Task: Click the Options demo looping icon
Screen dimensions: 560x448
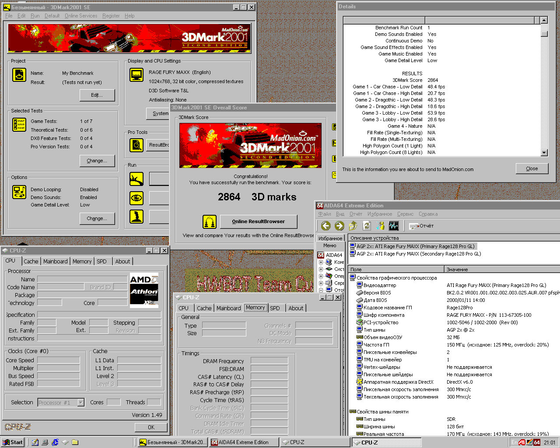Action: pyautogui.click(x=19, y=192)
